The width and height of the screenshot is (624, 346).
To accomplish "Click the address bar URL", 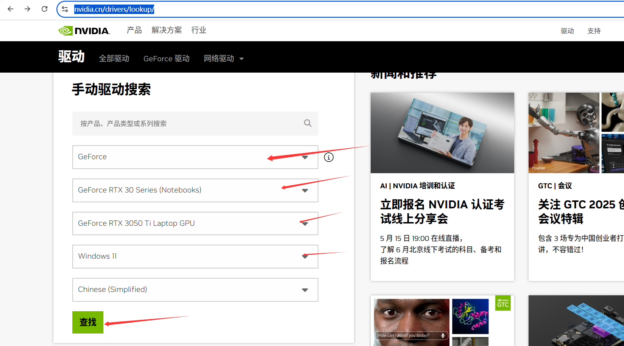I will [x=114, y=9].
